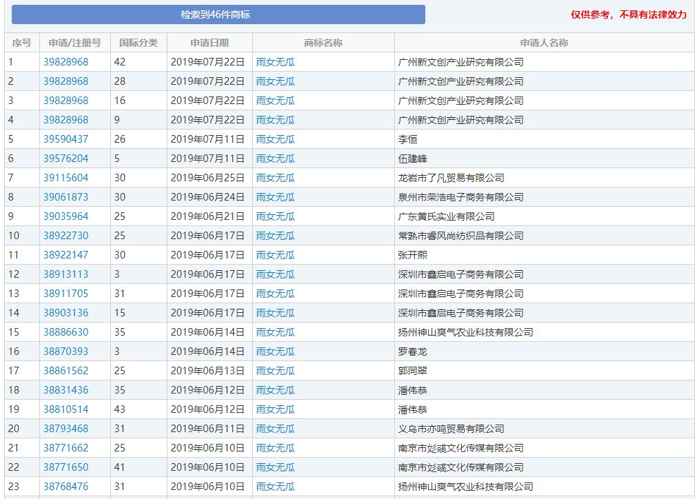Open application number 38771662

(66, 448)
